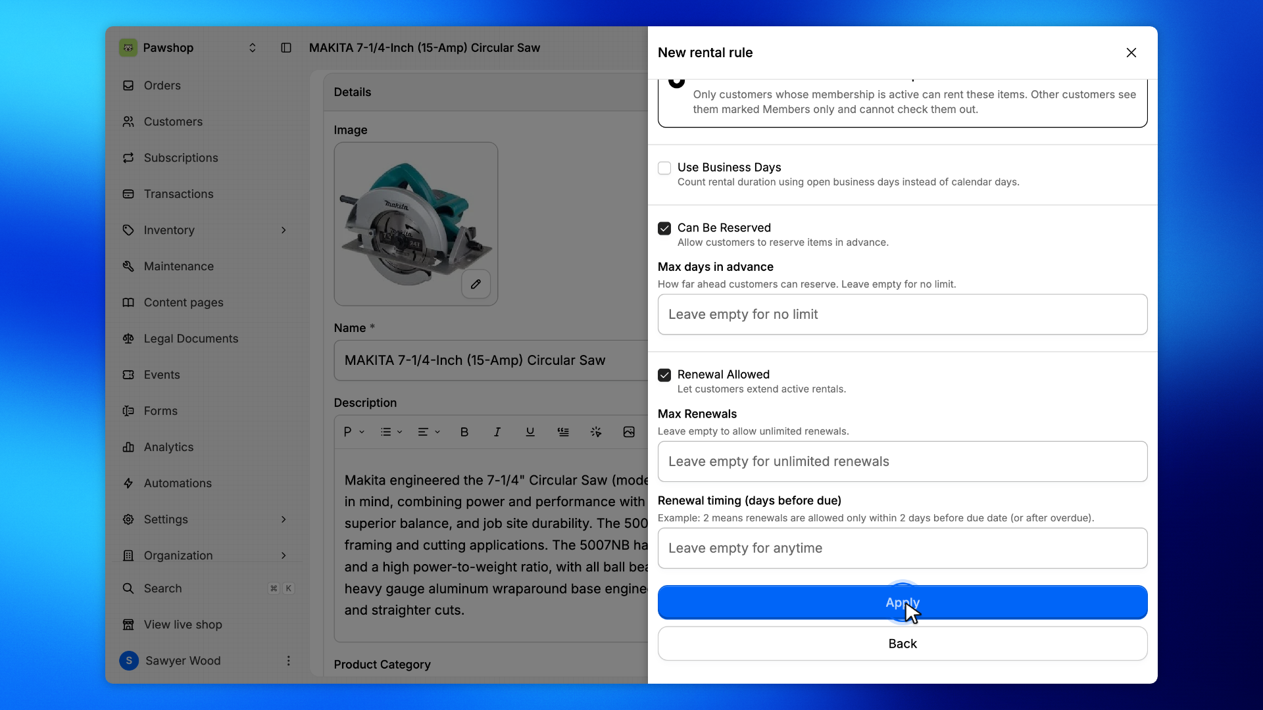Open the three-dot menu next to Sawyer Wood
1263x710 pixels.
pos(288,661)
